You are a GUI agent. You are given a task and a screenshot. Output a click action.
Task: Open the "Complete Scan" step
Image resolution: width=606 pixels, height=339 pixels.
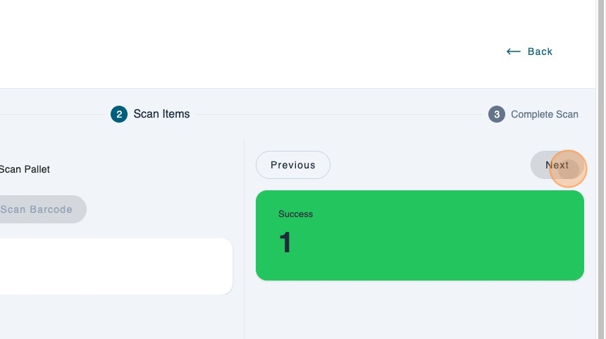coord(544,114)
